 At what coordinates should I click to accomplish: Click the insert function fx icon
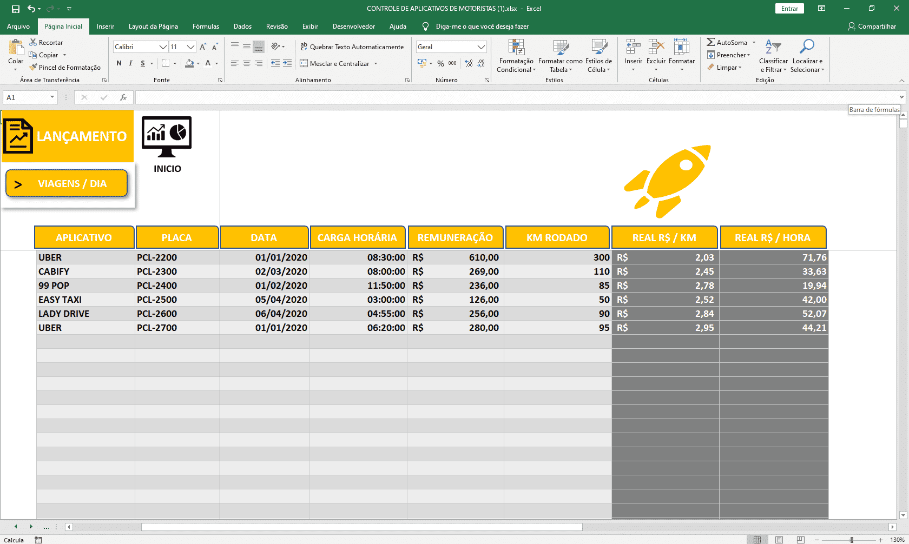pyautogui.click(x=123, y=97)
